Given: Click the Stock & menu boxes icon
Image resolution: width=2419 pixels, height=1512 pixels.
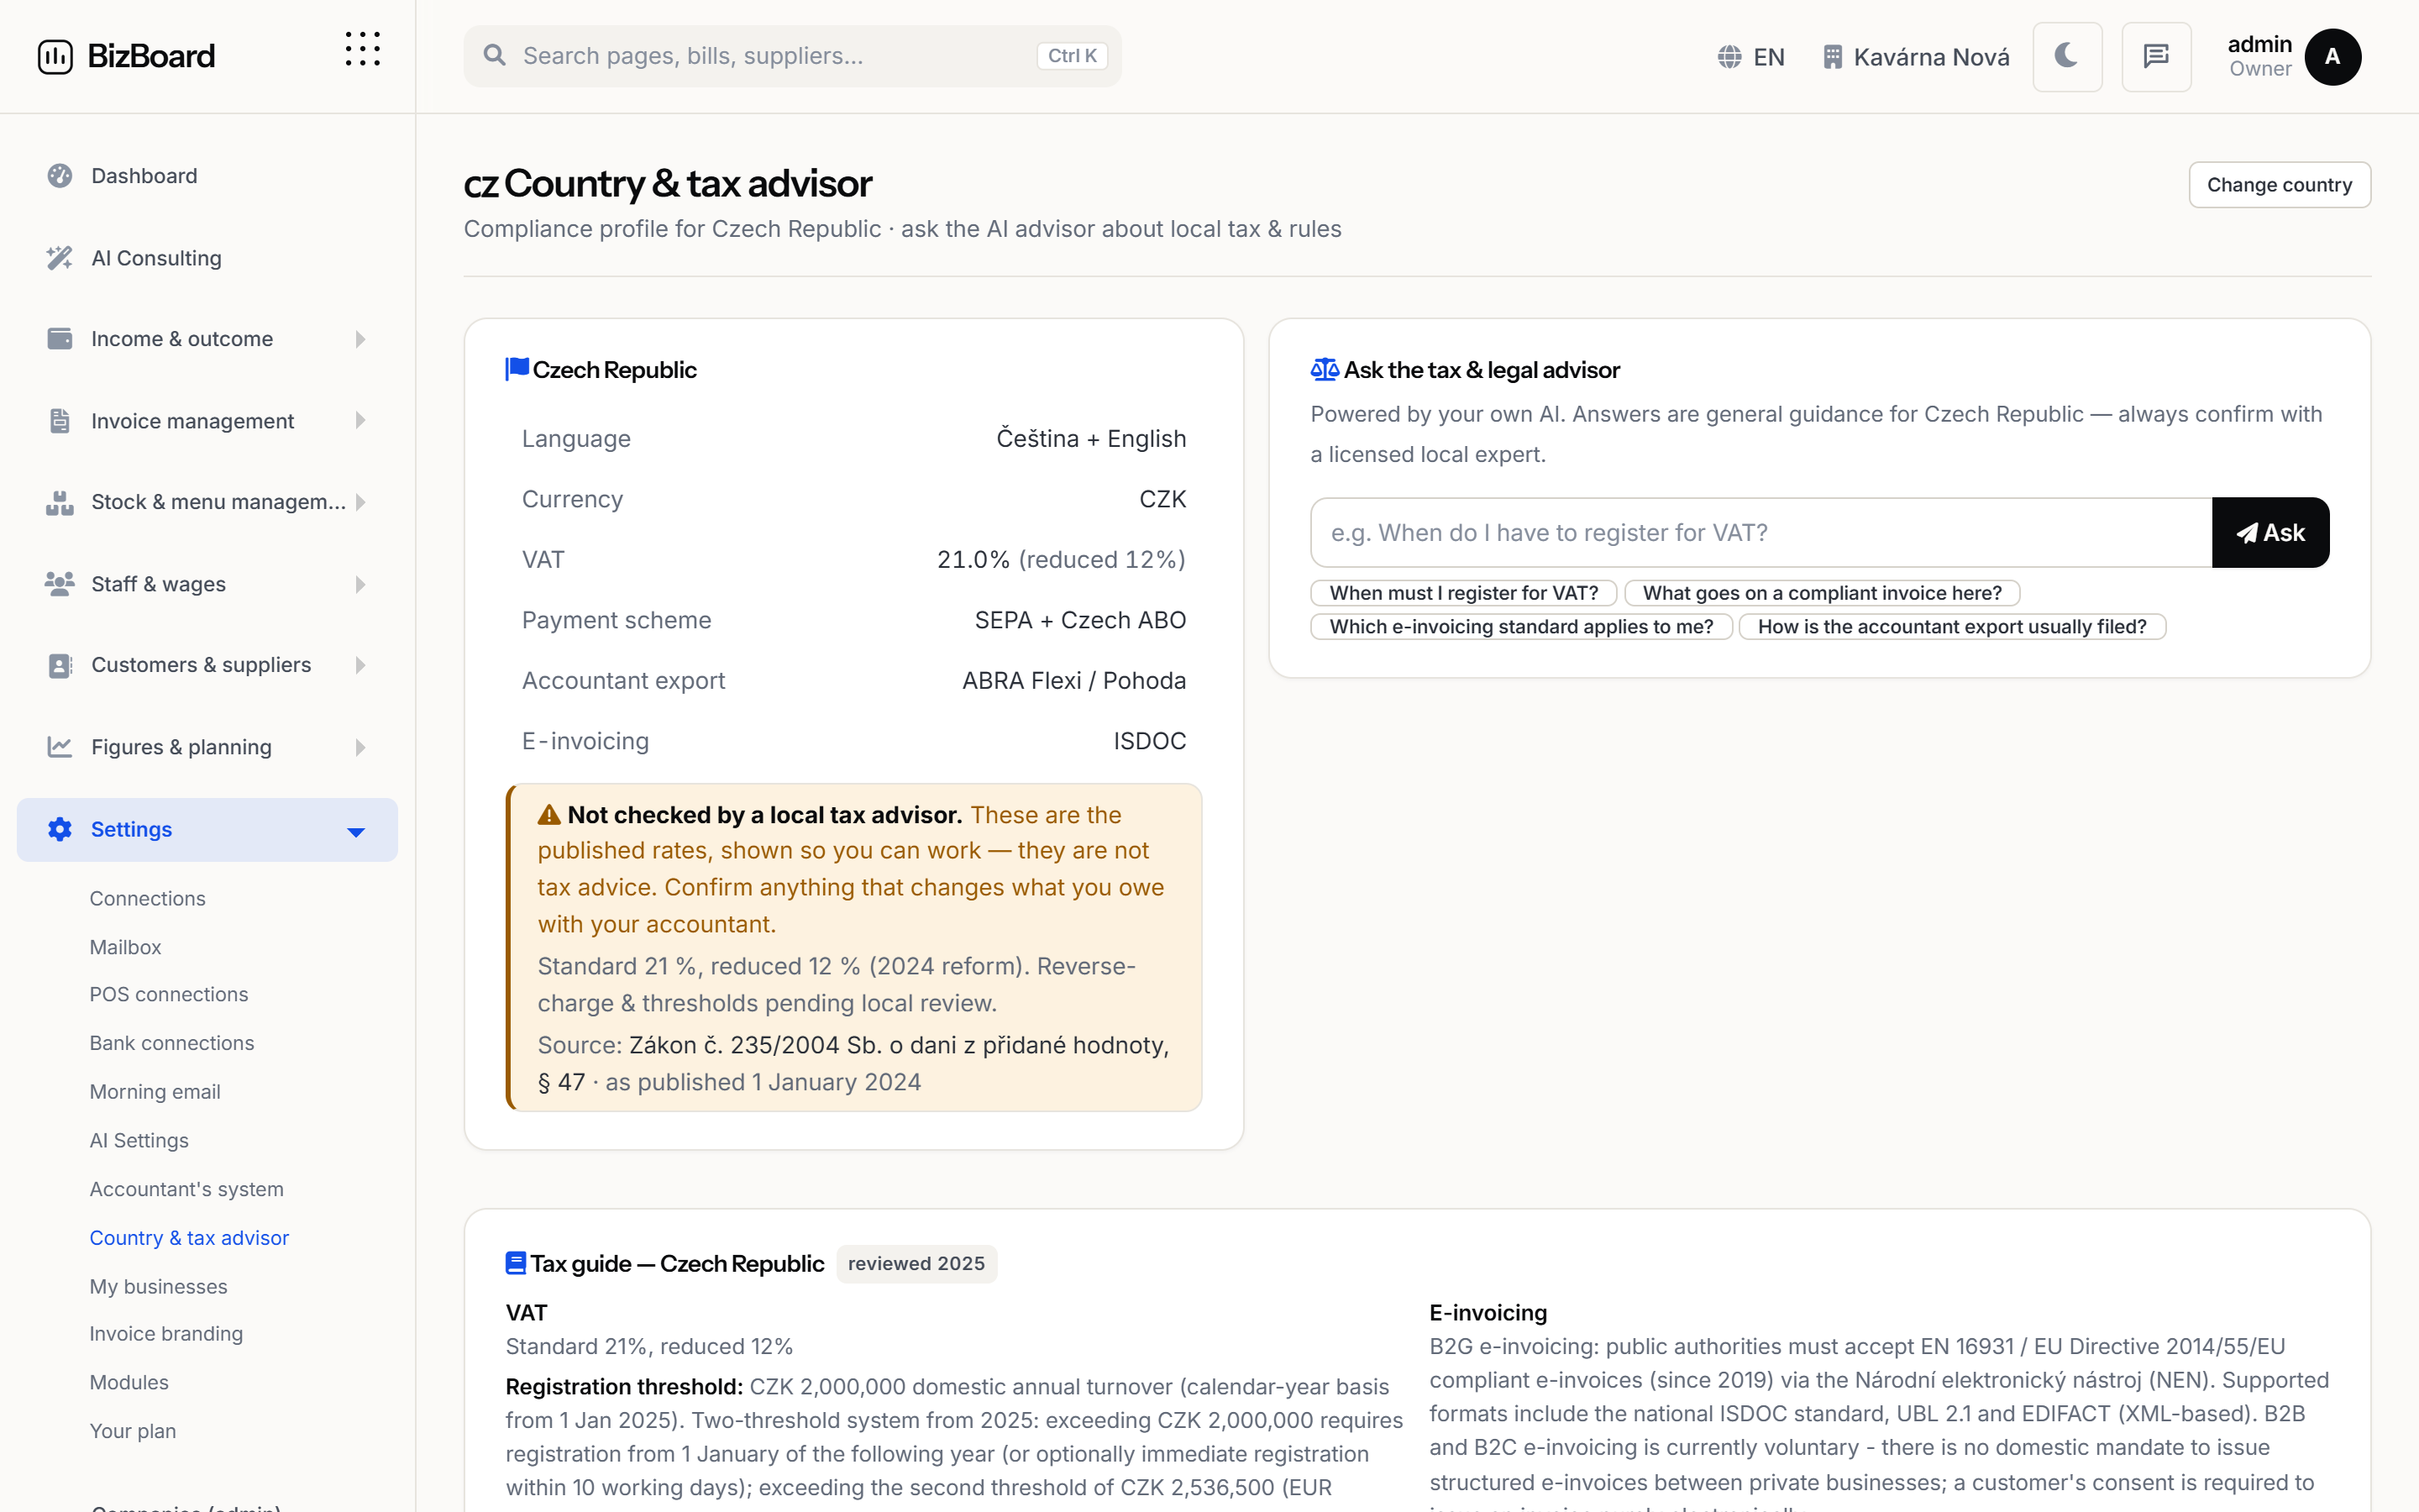Looking at the screenshot, I should [x=60, y=502].
